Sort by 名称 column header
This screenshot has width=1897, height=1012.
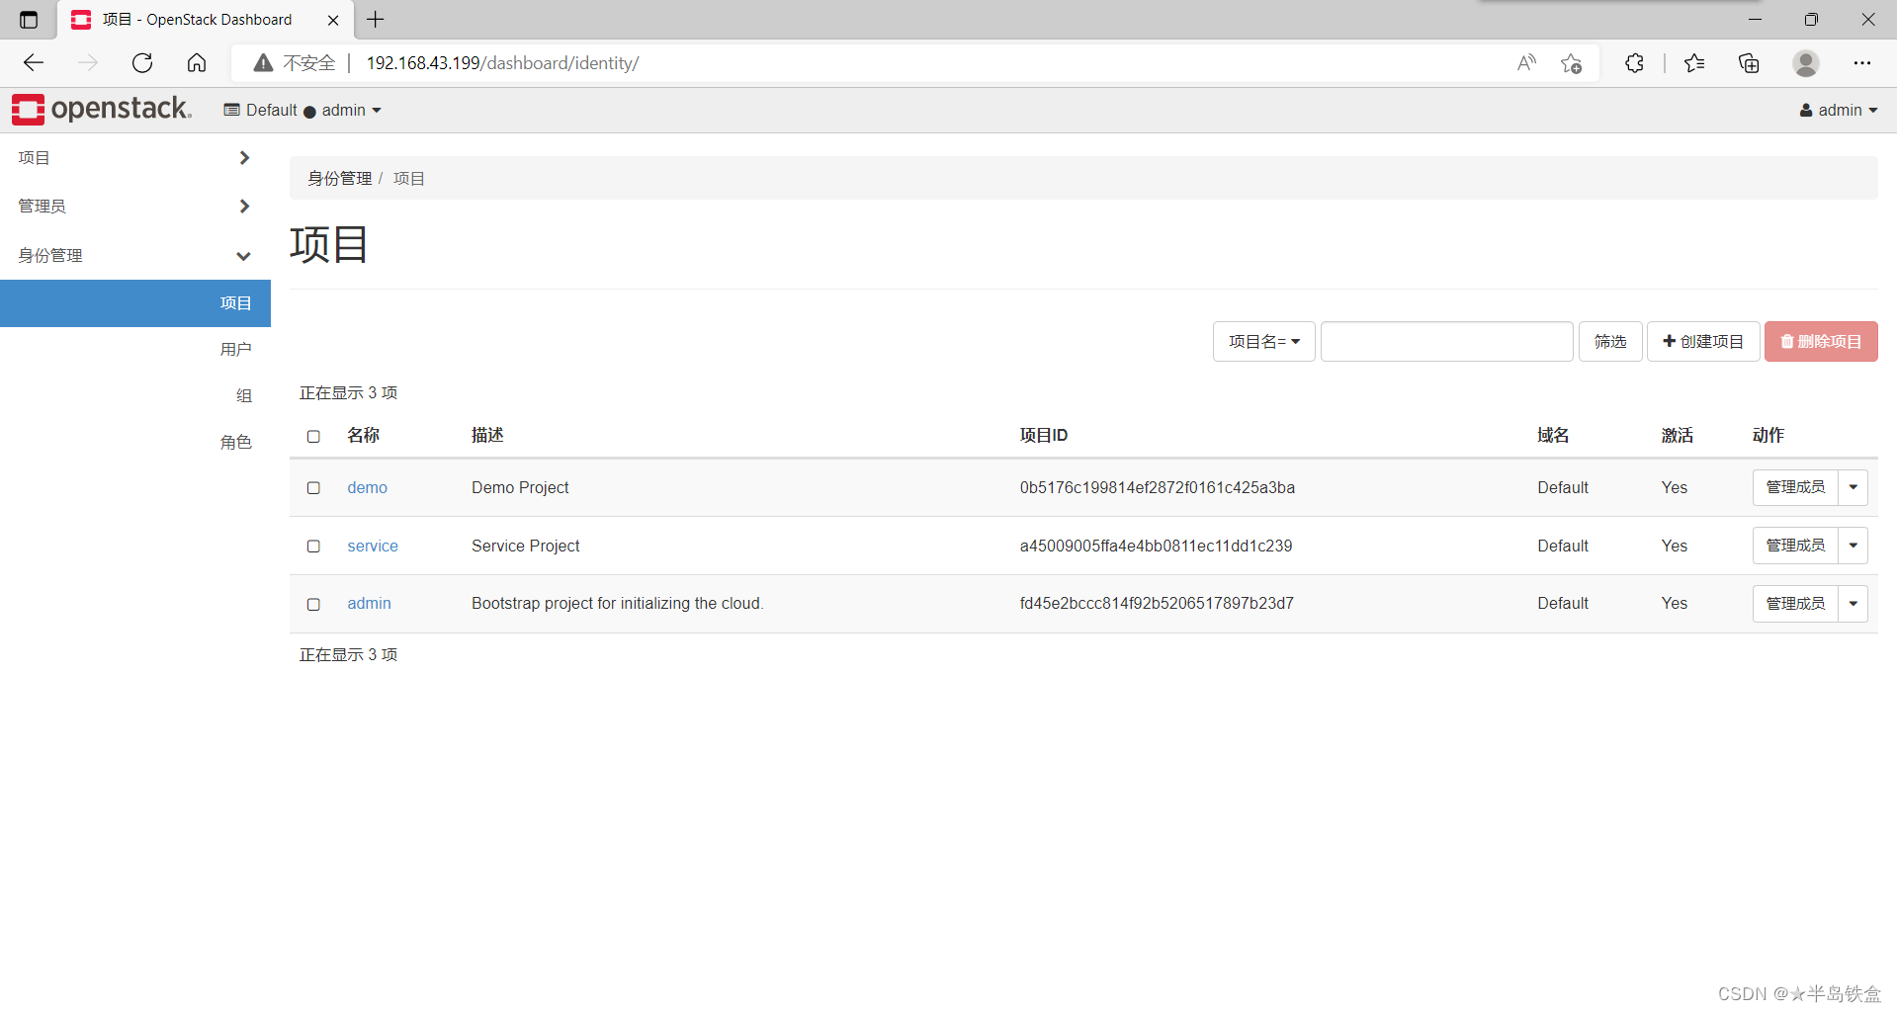pos(363,436)
